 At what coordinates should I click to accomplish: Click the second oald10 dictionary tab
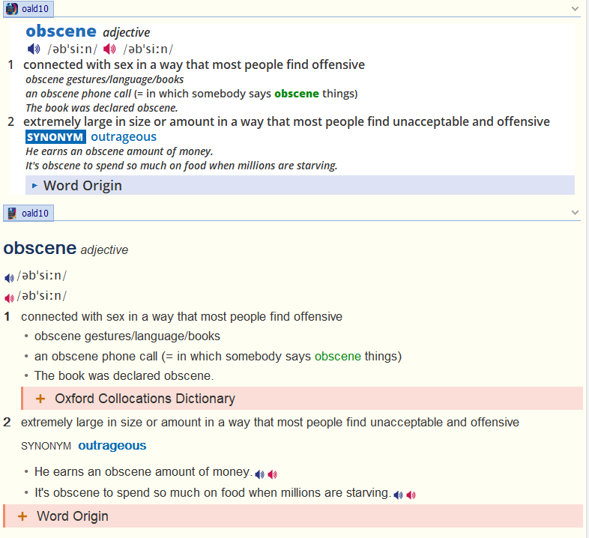[x=28, y=214]
